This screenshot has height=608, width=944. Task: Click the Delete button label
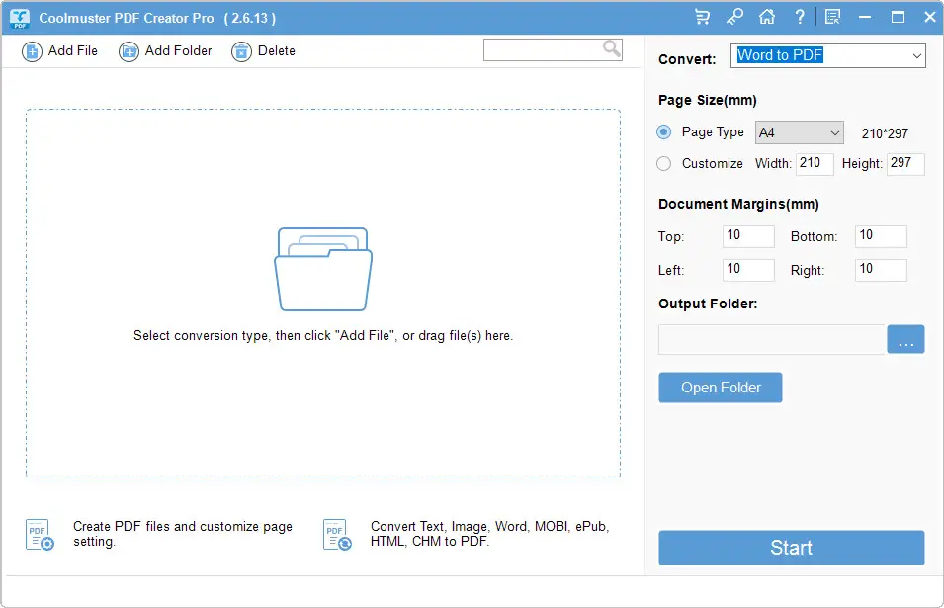click(277, 51)
